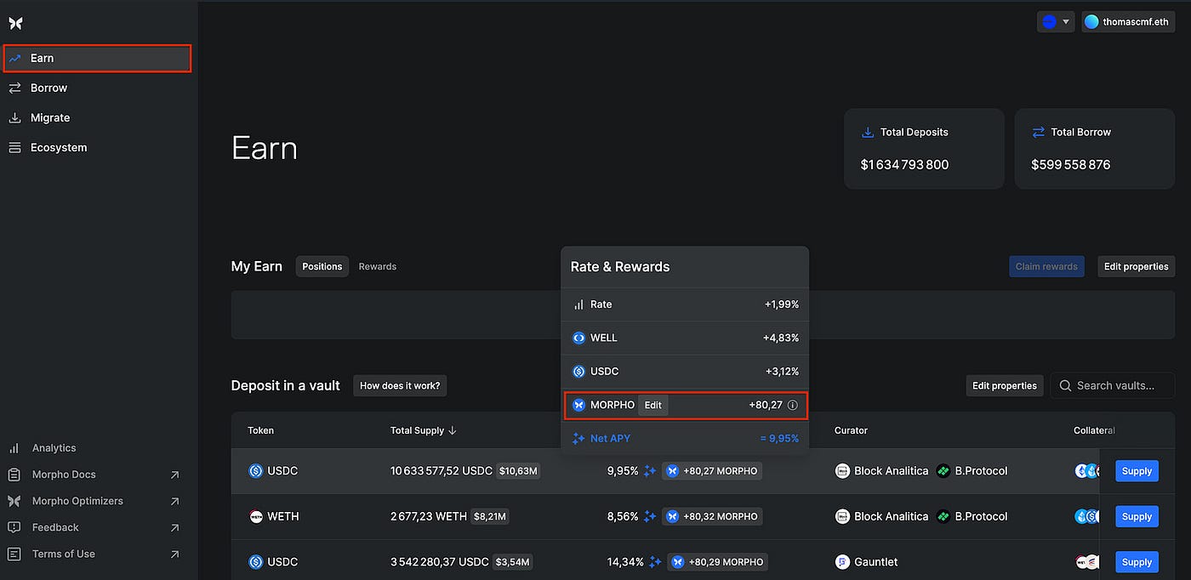Click Edit properties in My Earn section
This screenshot has height=580, width=1191.
1137,266
